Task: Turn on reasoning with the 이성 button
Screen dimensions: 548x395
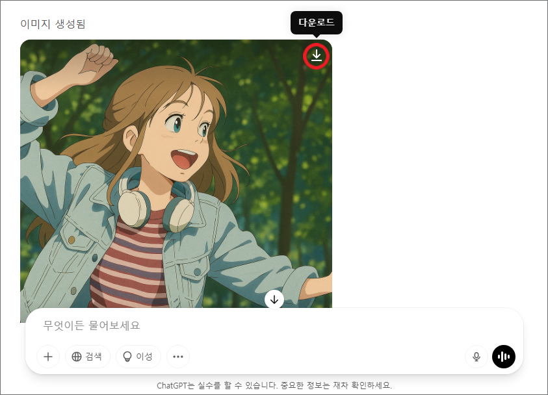Action: pos(138,357)
